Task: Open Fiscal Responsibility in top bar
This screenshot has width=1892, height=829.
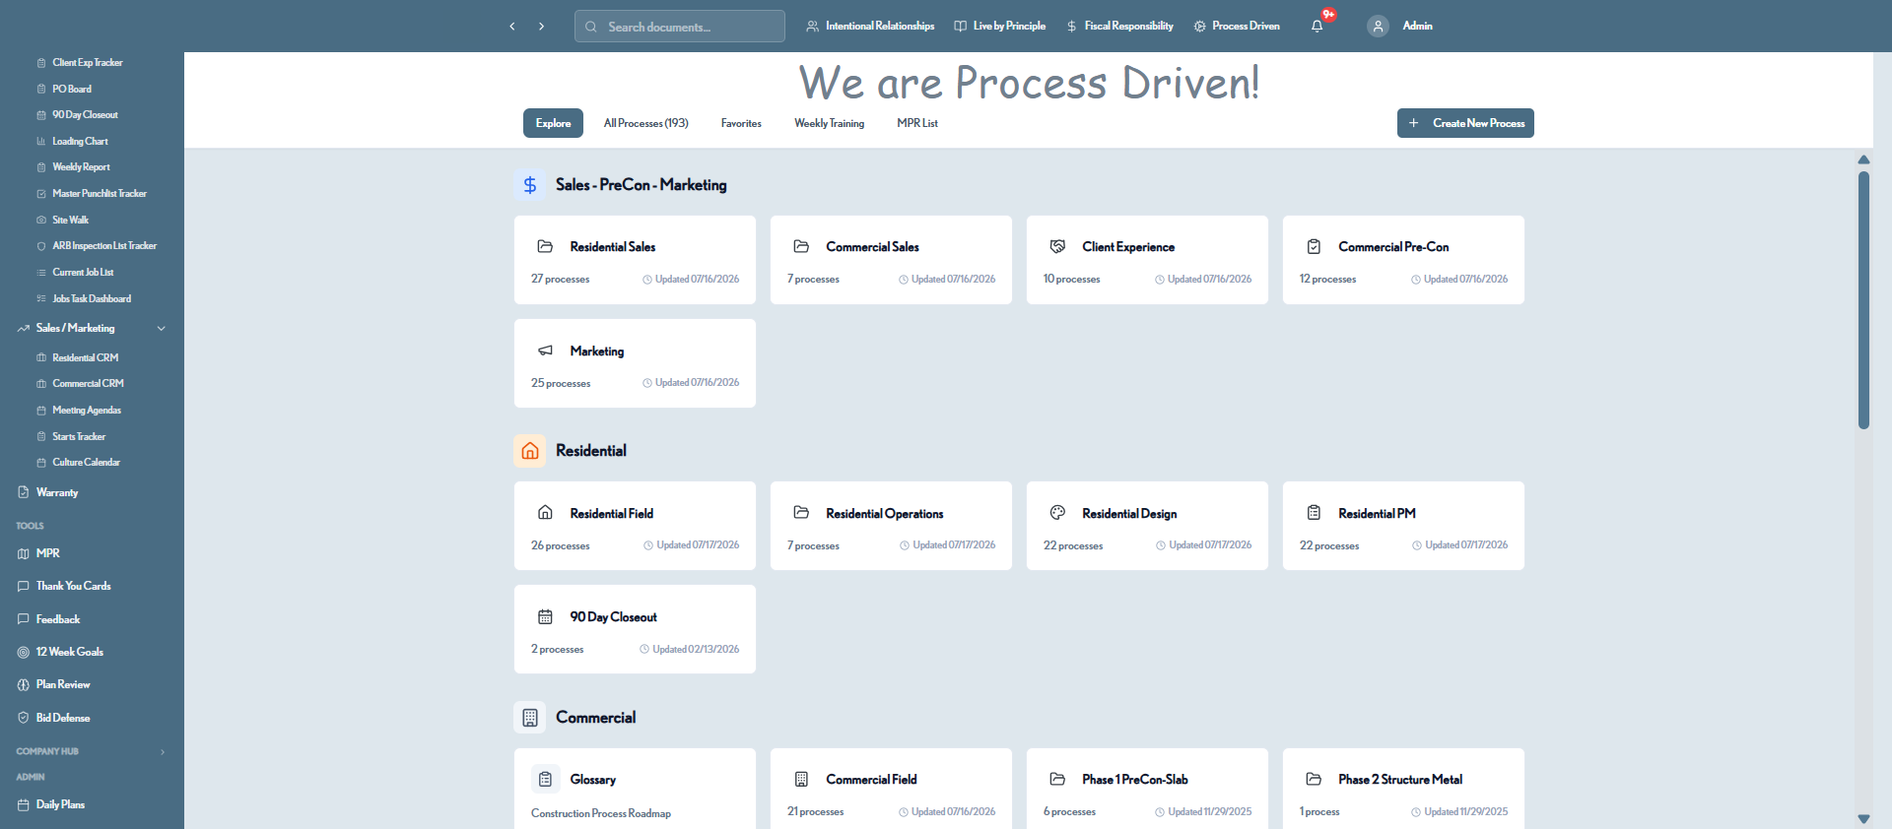Action: 1119,27
